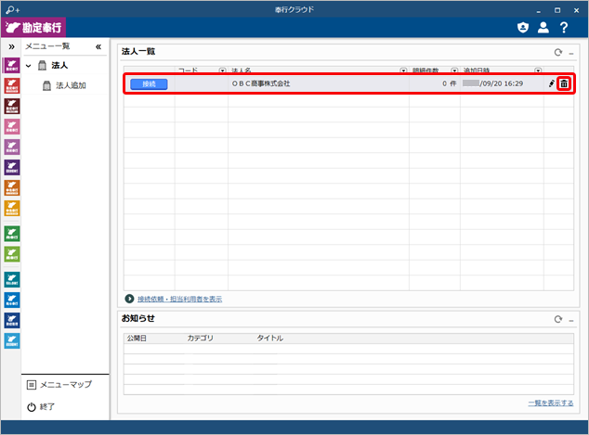Open the 法人名 column filter dropdown
Image resolution: width=589 pixels, height=435 pixels.
click(x=403, y=70)
